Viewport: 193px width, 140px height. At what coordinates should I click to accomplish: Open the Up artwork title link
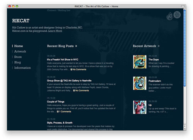150,105
